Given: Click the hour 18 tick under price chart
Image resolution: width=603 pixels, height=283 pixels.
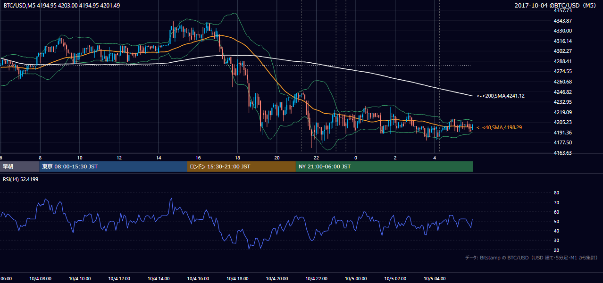Looking at the screenshot, I should click(237, 158).
